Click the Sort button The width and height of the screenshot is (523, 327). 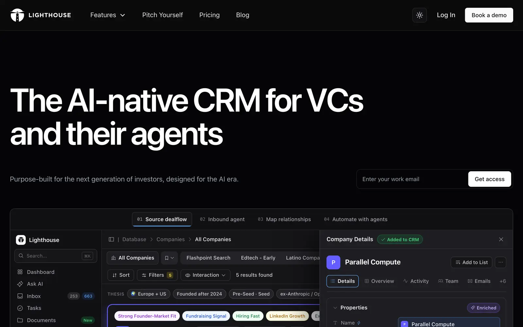click(x=121, y=275)
